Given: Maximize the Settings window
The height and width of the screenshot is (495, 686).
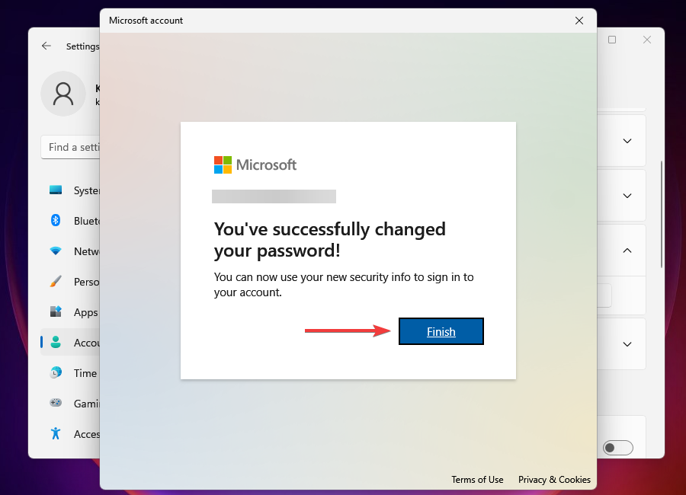Looking at the screenshot, I should coord(612,40).
